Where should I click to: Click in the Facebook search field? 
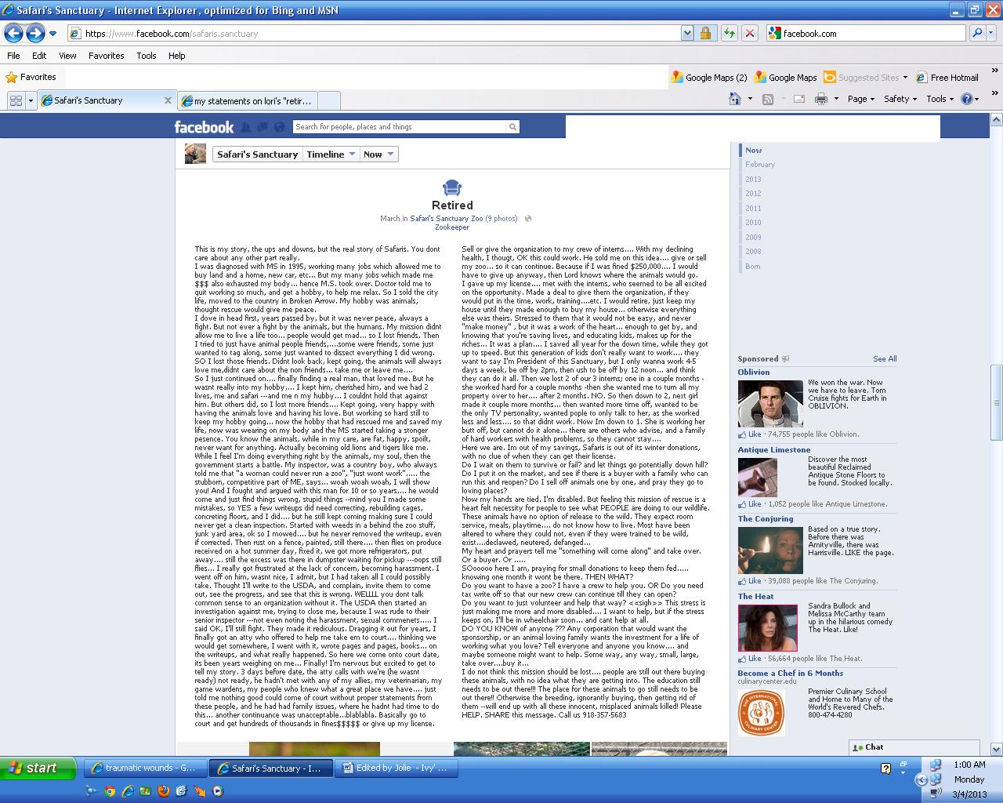tap(400, 127)
